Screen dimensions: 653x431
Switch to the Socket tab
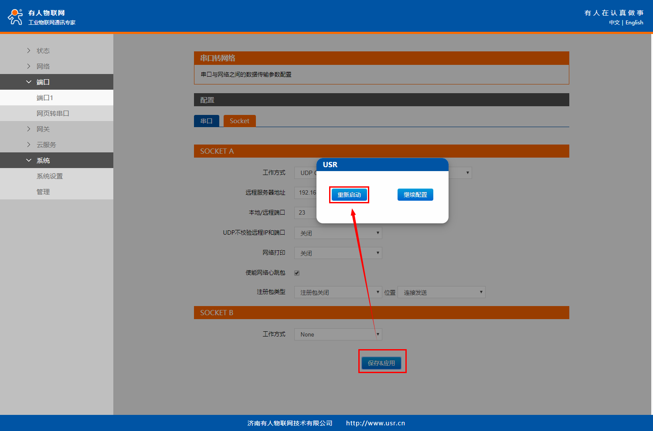(239, 121)
